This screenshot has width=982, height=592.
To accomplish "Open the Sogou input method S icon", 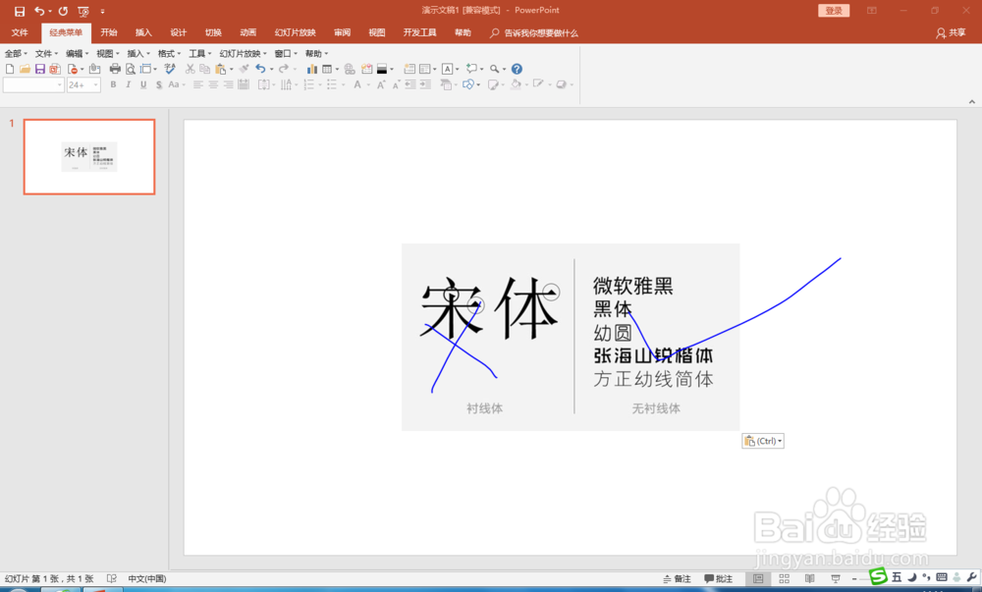I will 878,576.
